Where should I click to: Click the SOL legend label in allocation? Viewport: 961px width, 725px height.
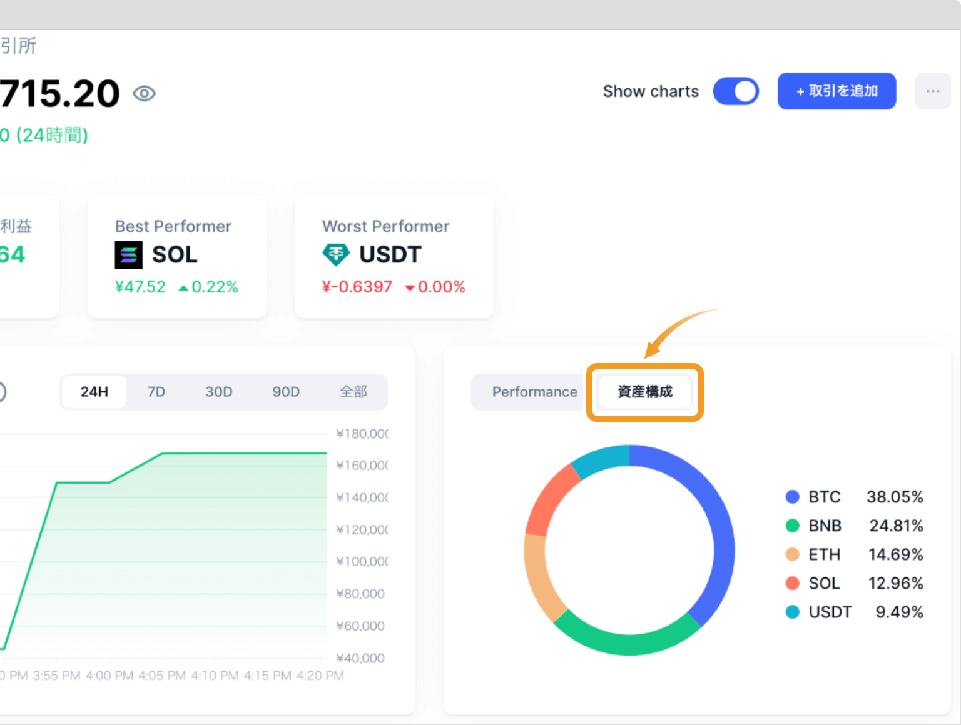coord(824,583)
